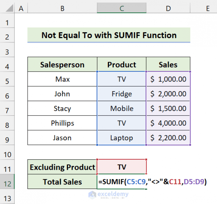Click the Sales header cell

168,65
